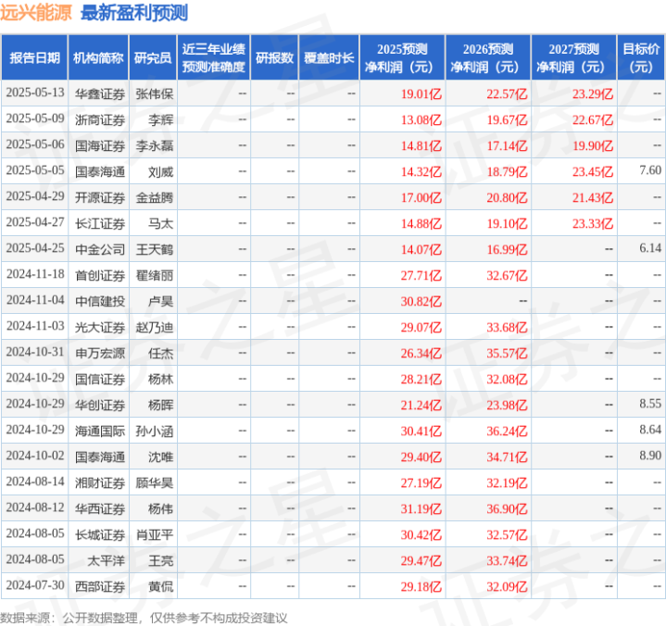This screenshot has width=666, height=626.
Task: Click 申万宏源 institution cell
Action: (x=100, y=354)
